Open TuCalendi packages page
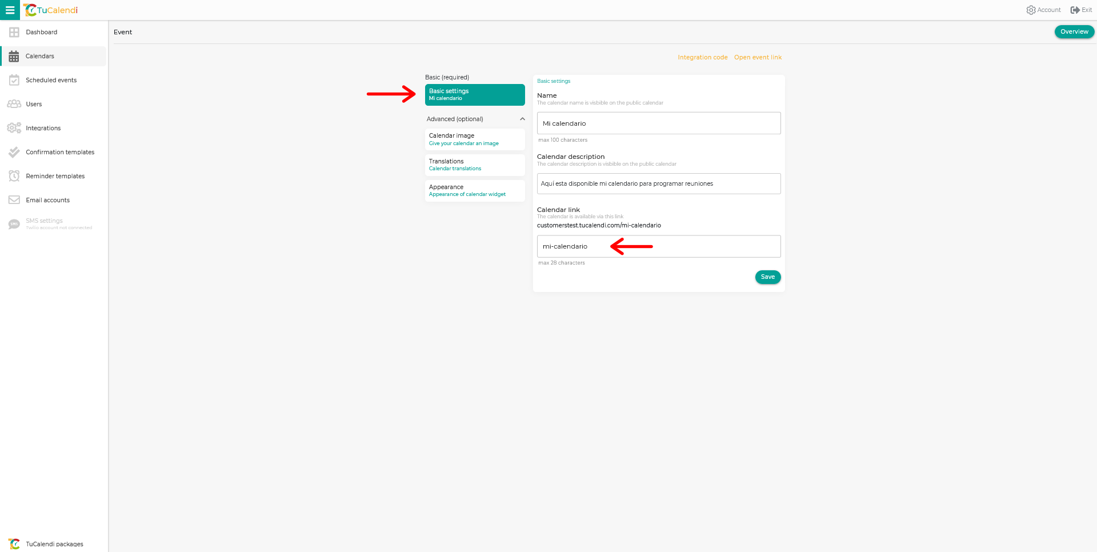This screenshot has height=552, width=1097. [54, 544]
